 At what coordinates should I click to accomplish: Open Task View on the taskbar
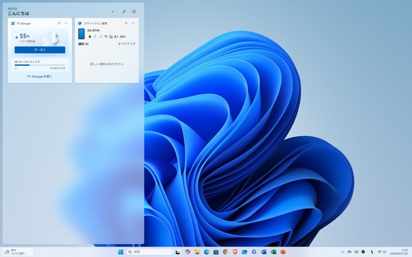pos(178,252)
